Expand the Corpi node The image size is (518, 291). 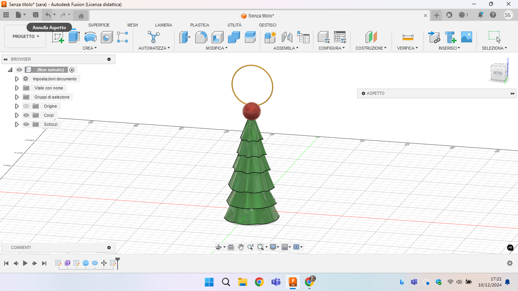point(17,115)
